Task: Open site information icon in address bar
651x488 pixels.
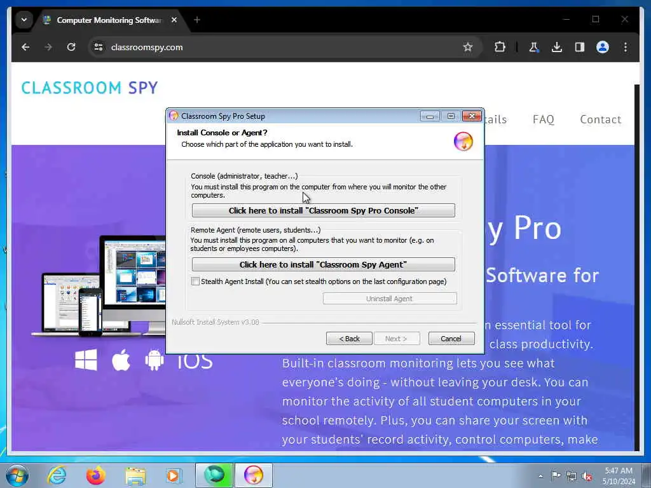Action: pyautogui.click(x=99, y=47)
